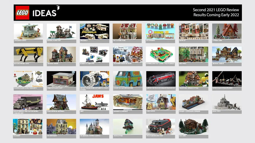This screenshot has height=143, width=255.
Task: Open the Working Mini Golf Course thumbnail
Action: [160, 54]
